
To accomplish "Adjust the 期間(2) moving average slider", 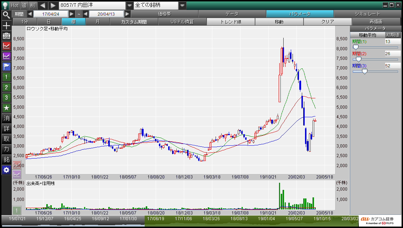I will (x=358, y=59).
